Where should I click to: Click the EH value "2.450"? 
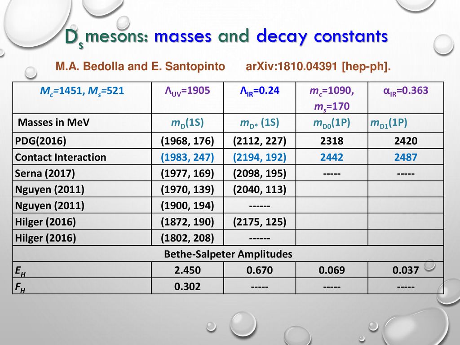[187, 270]
